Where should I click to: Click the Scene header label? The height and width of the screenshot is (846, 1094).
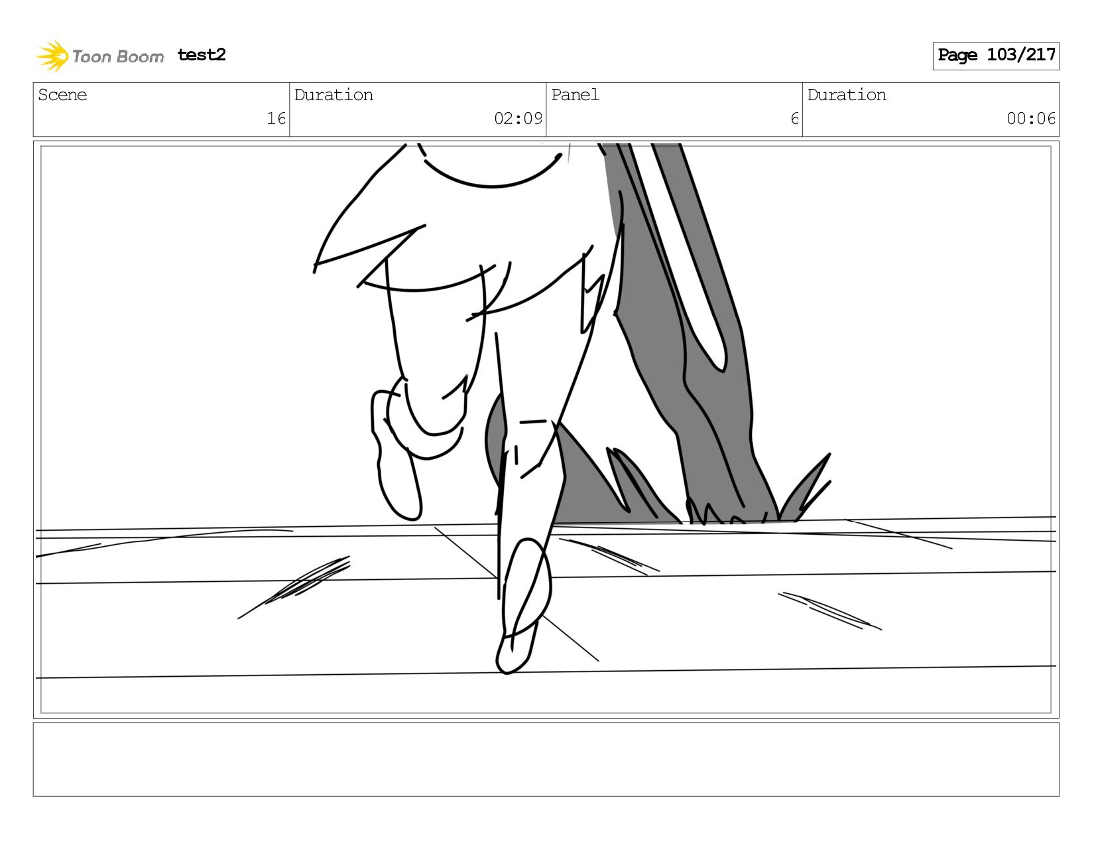(x=62, y=95)
